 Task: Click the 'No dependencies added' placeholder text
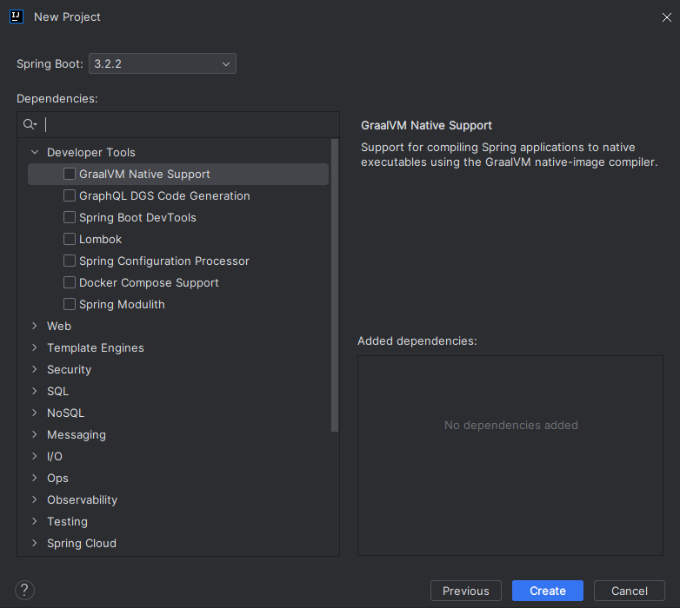click(x=510, y=426)
